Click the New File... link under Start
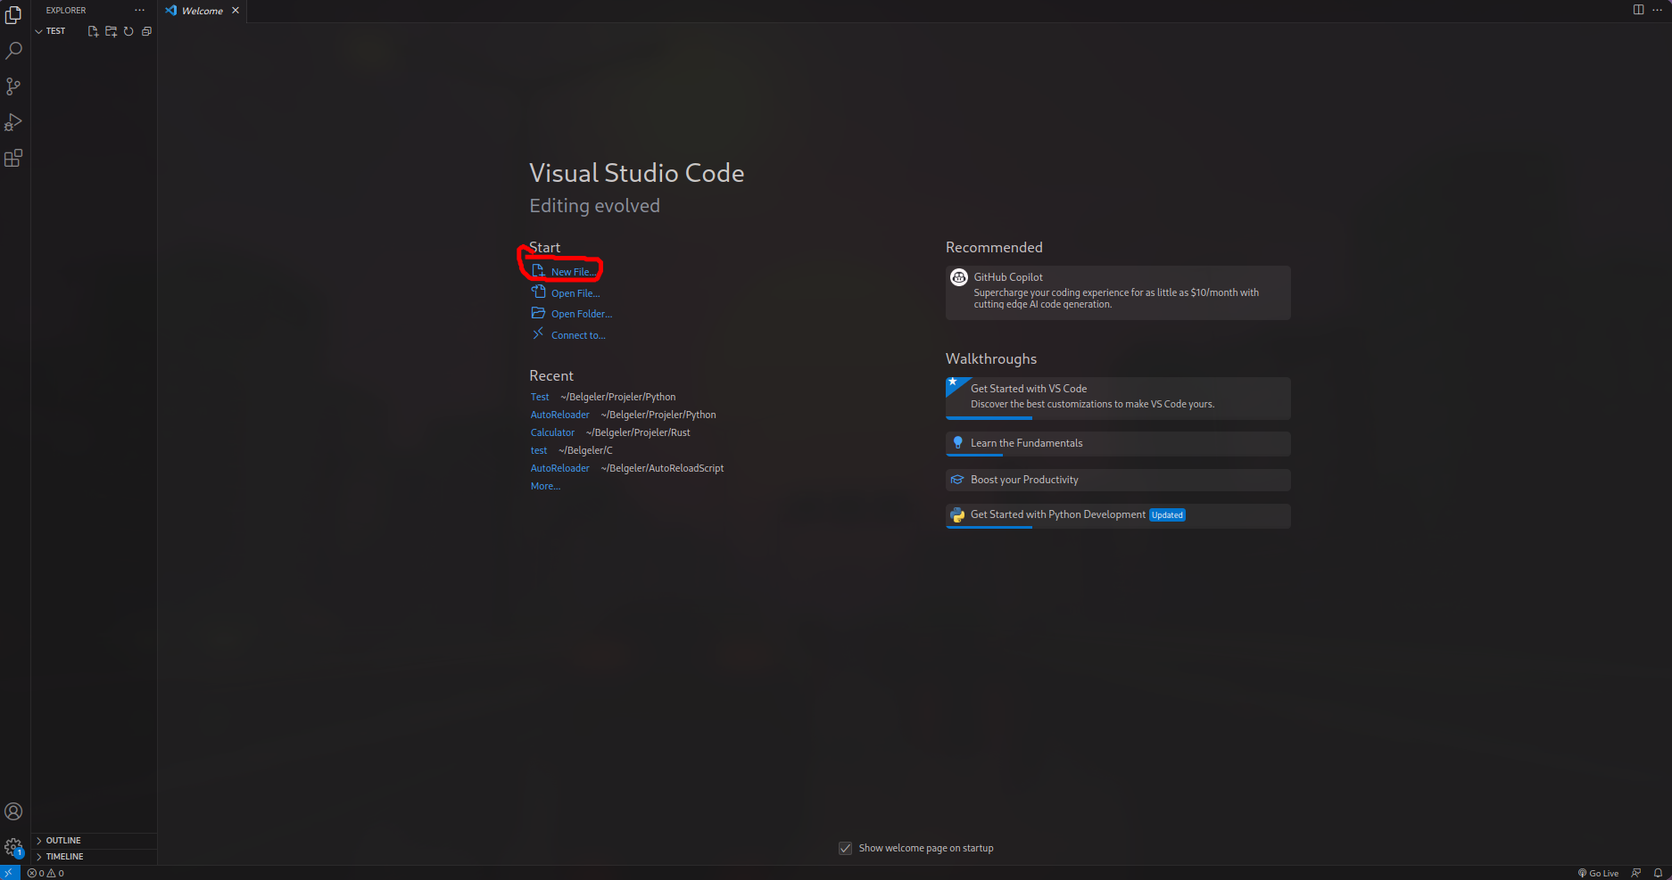1672x880 pixels. pos(565,271)
